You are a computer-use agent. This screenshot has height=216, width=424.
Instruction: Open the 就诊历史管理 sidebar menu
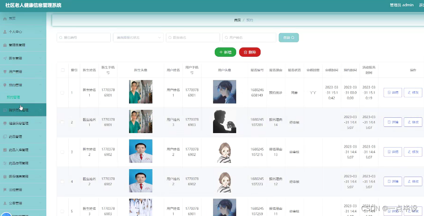tap(23, 110)
